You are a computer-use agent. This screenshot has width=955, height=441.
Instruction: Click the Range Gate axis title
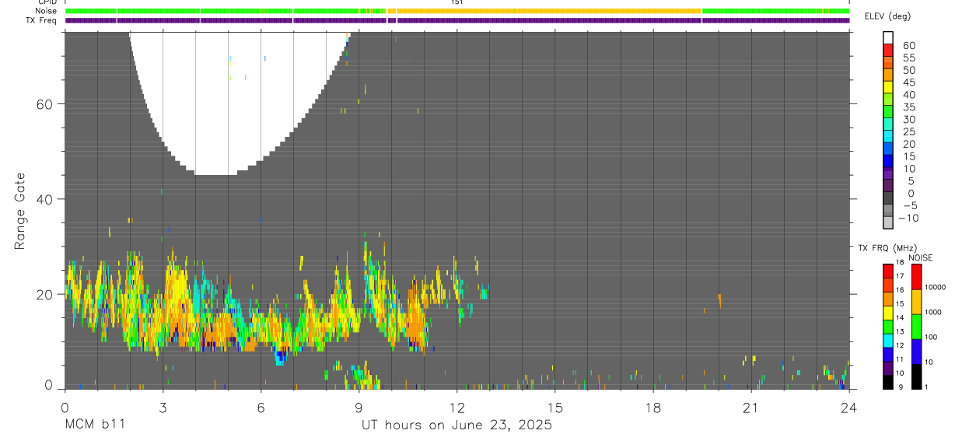tap(20, 210)
